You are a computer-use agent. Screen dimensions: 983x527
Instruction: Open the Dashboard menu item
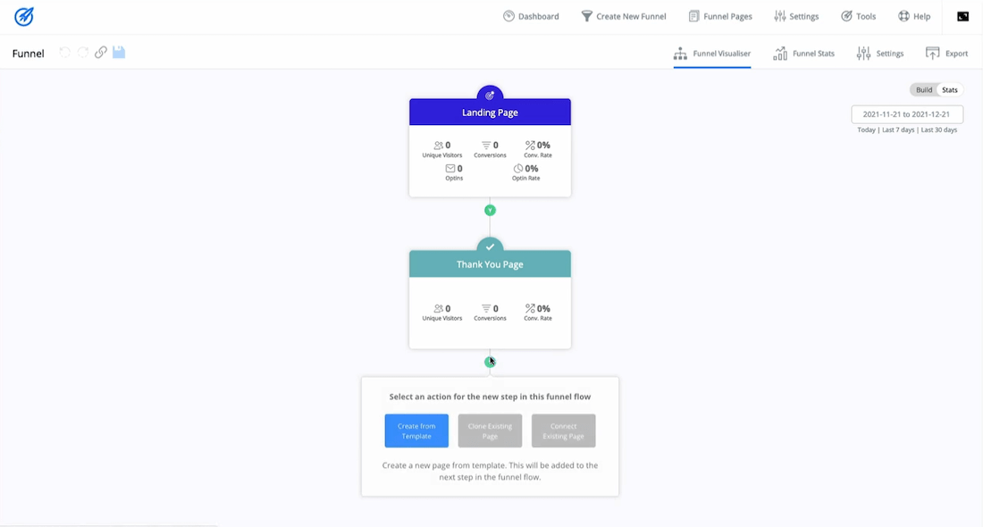pos(531,16)
